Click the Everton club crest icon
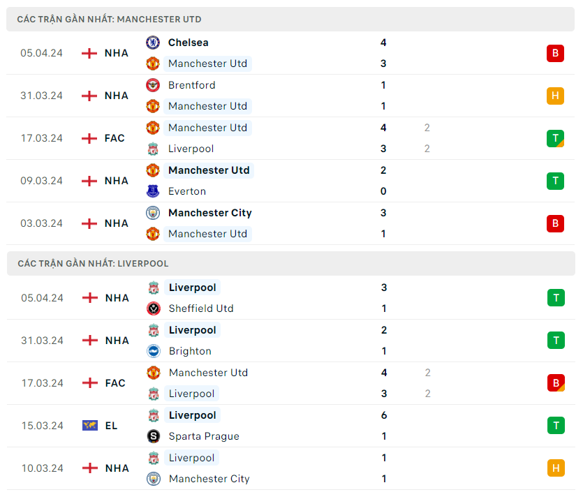583x499 pixels. (x=153, y=191)
